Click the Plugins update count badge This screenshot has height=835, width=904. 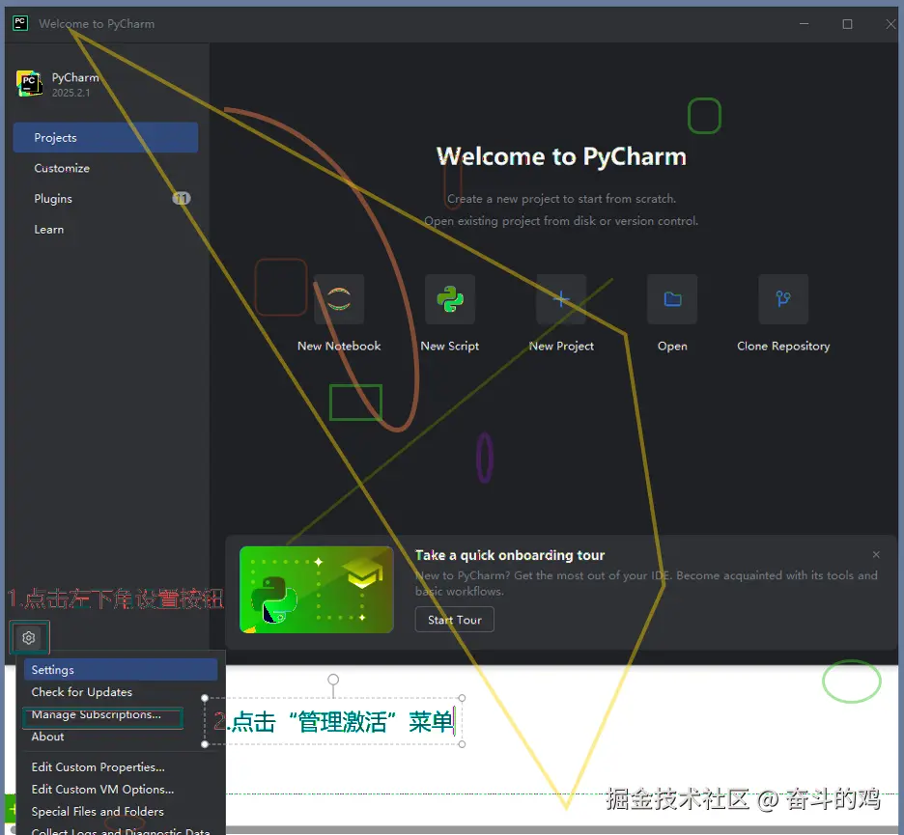click(x=181, y=199)
